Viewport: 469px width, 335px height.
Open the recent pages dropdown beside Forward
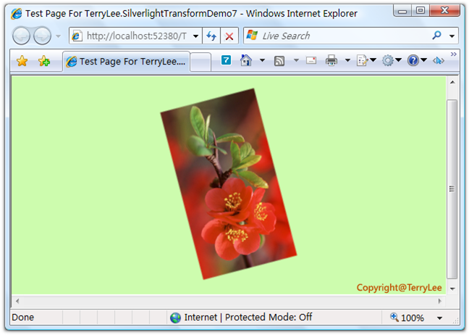tap(59, 36)
